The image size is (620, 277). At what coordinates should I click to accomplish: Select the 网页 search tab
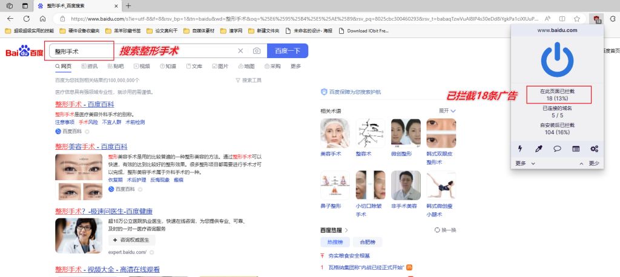pyautogui.click(x=63, y=66)
